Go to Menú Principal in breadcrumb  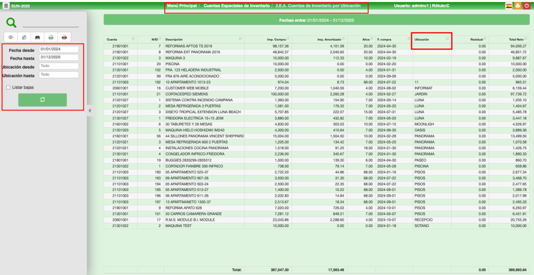coord(182,6)
